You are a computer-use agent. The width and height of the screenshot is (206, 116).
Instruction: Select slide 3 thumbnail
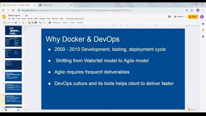(14, 53)
